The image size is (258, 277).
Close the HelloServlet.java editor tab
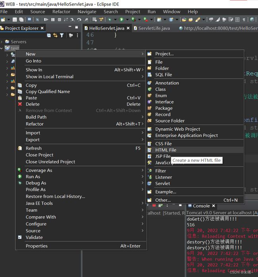pyautogui.click(x=128, y=28)
